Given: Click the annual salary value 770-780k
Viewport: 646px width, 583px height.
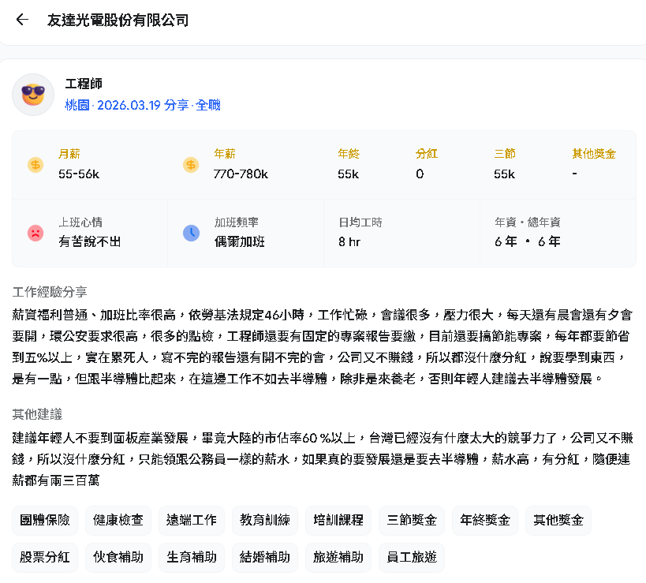Looking at the screenshot, I should pyautogui.click(x=241, y=174).
